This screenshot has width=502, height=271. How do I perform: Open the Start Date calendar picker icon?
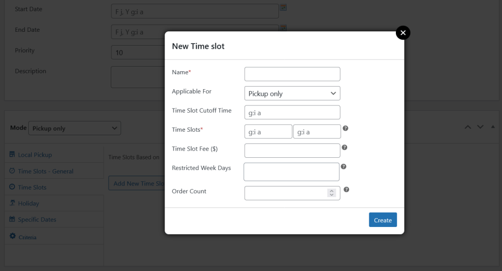click(x=283, y=8)
